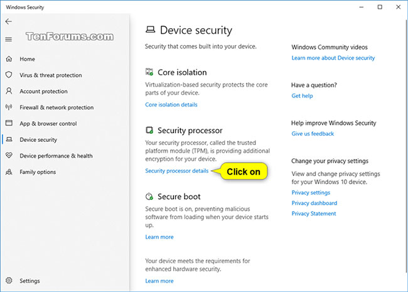The image size is (408, 292).
Task: Open the Privacy dashboard link
Action: point(314,203)
